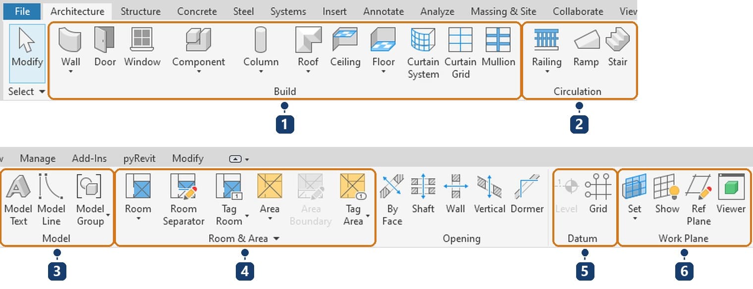This screenshot has width=753, height=289.
Task: Switch to the Insert tab
Action: [x=334, y=11]
